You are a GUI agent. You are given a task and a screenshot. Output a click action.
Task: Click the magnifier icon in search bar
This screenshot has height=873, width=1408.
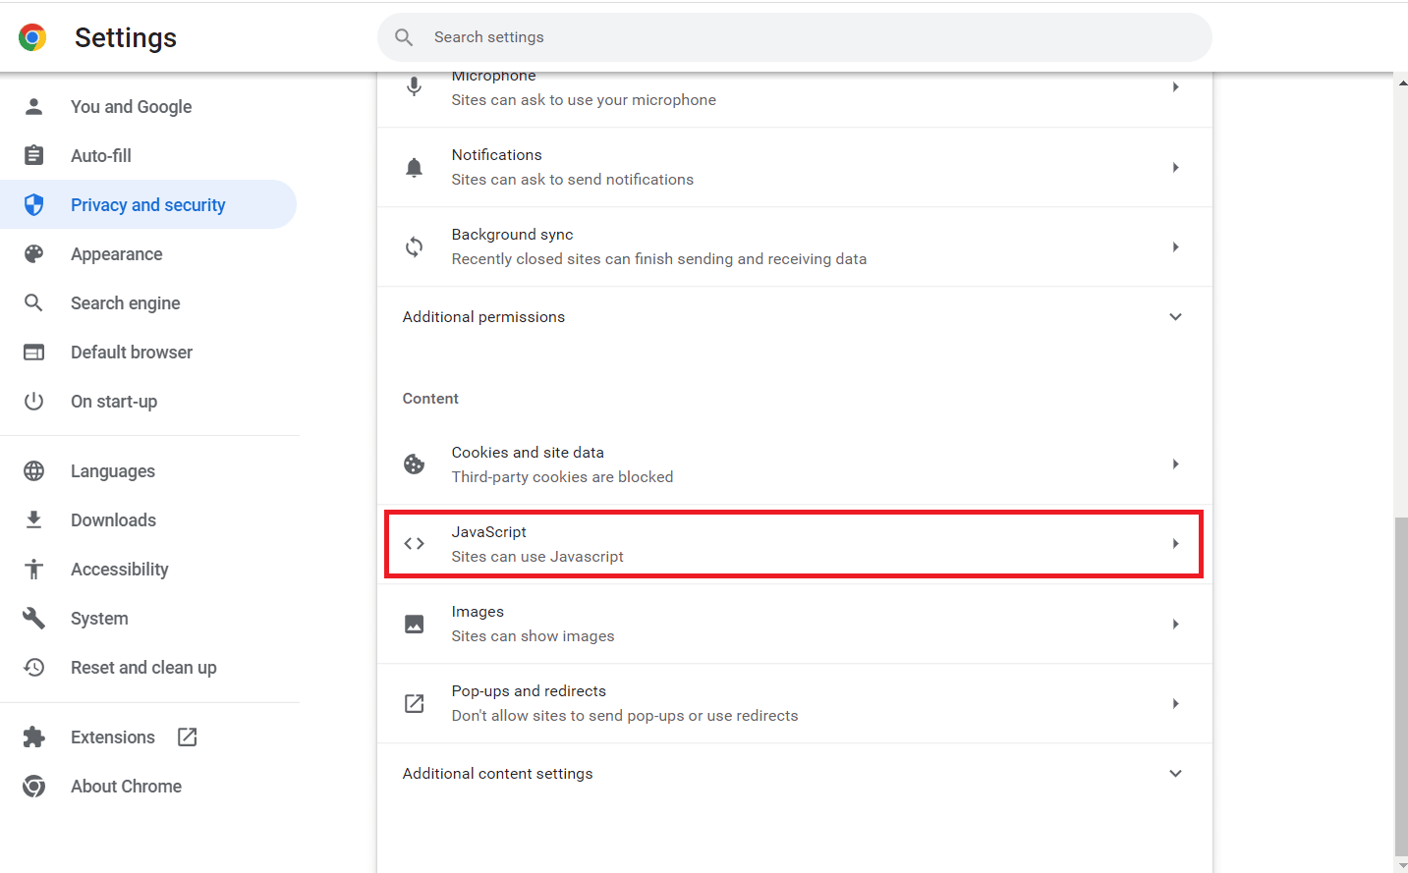[404, 37]
